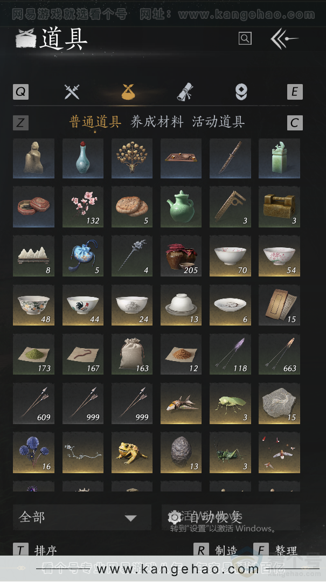Open the coin token category icon

tap(241, 92)
